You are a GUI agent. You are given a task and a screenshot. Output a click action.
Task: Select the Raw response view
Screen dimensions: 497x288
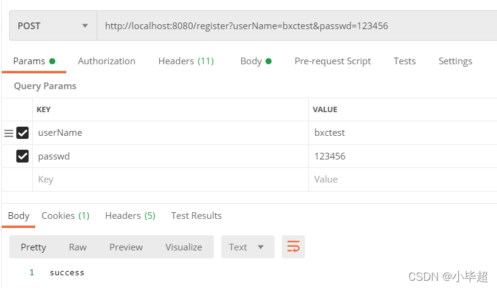coord(78,247)
